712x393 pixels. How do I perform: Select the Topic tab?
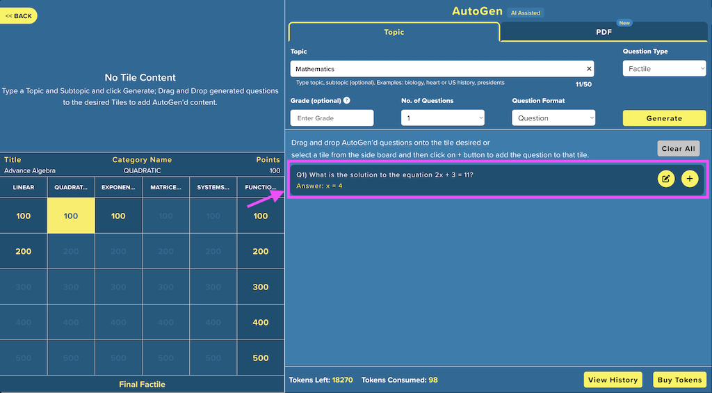point(394,32)
